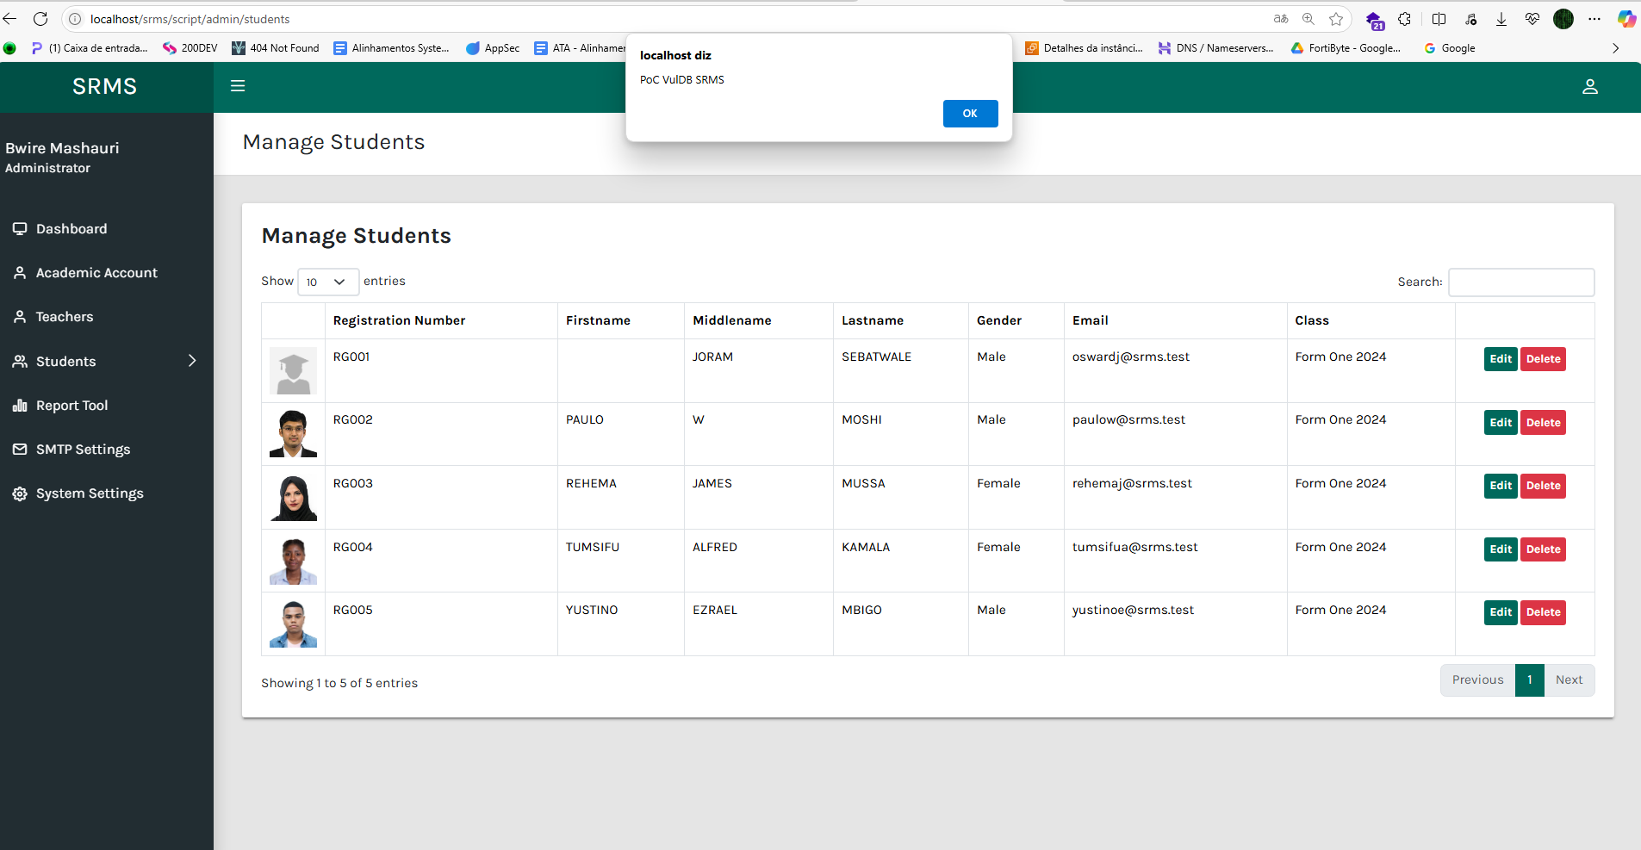Go to Previous page of entries

coord(1477,680)
